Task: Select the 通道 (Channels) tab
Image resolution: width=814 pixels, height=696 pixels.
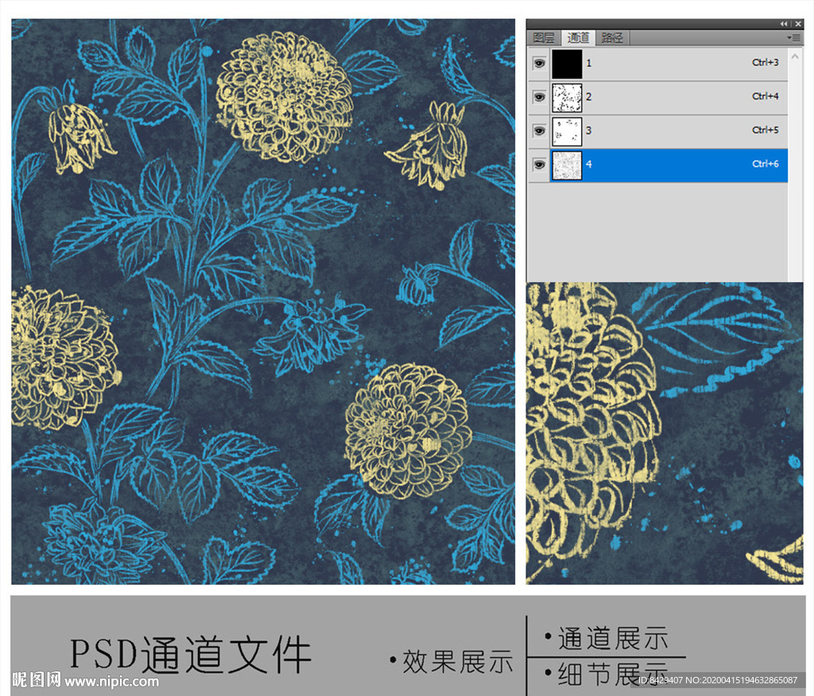Action: click(x=578, y=38)
